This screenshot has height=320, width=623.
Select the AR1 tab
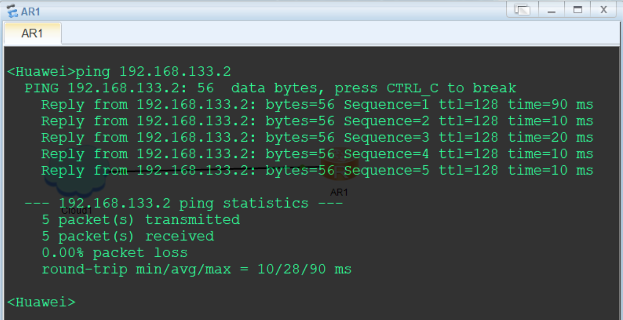[32, 33]
